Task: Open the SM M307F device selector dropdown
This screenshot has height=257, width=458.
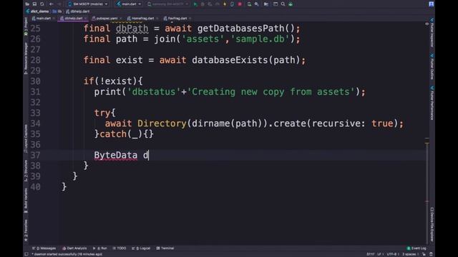Action: (x=88, y=4)
